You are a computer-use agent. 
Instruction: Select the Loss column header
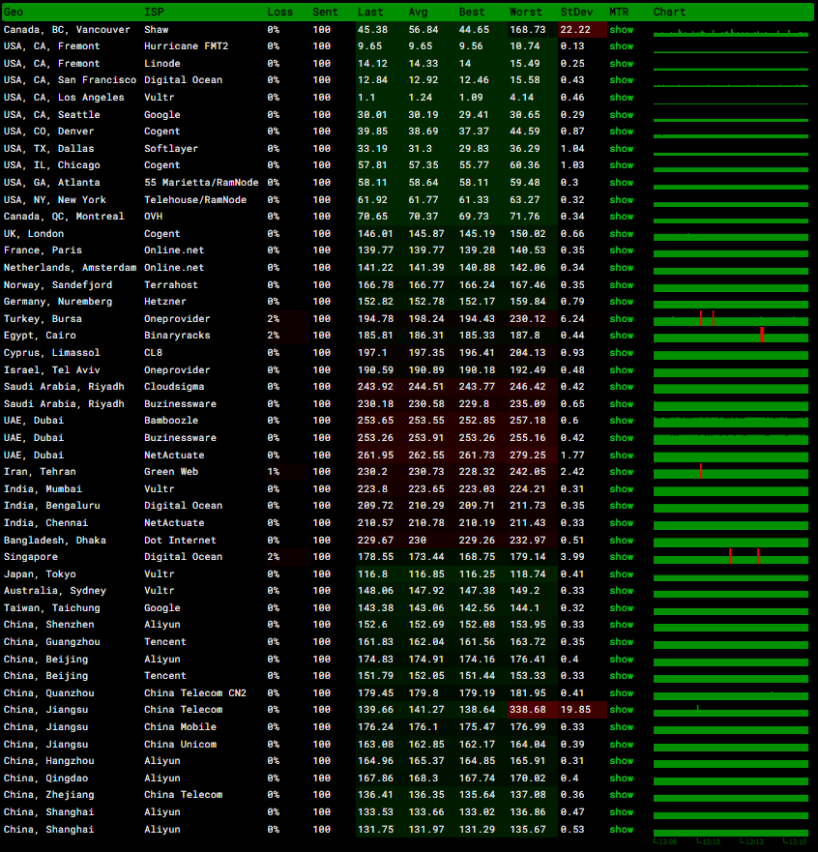279,12
